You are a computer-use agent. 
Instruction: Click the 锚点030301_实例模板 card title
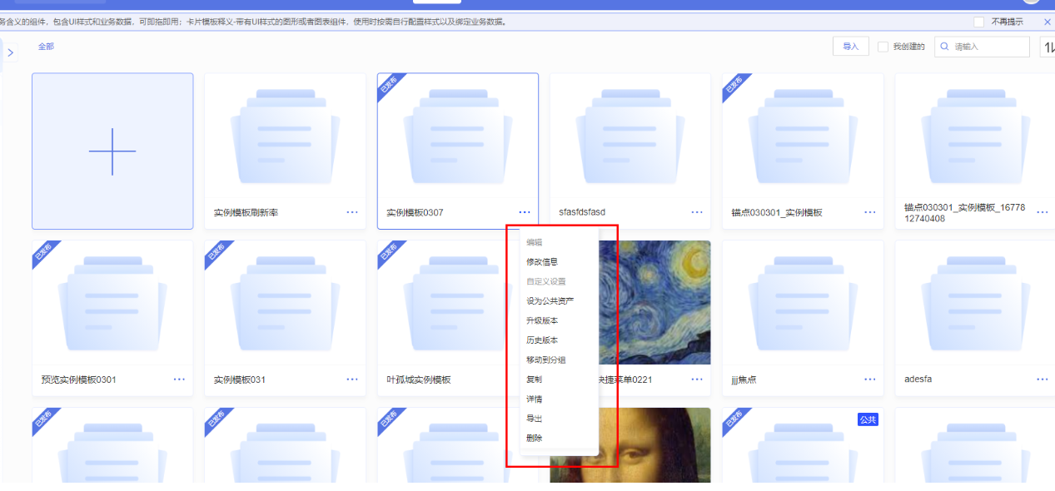click(777, 212)
